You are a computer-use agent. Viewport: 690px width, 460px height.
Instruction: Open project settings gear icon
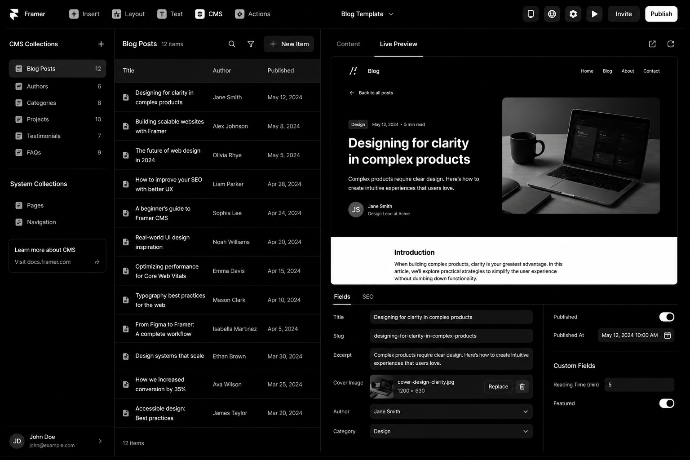[573, 14]
